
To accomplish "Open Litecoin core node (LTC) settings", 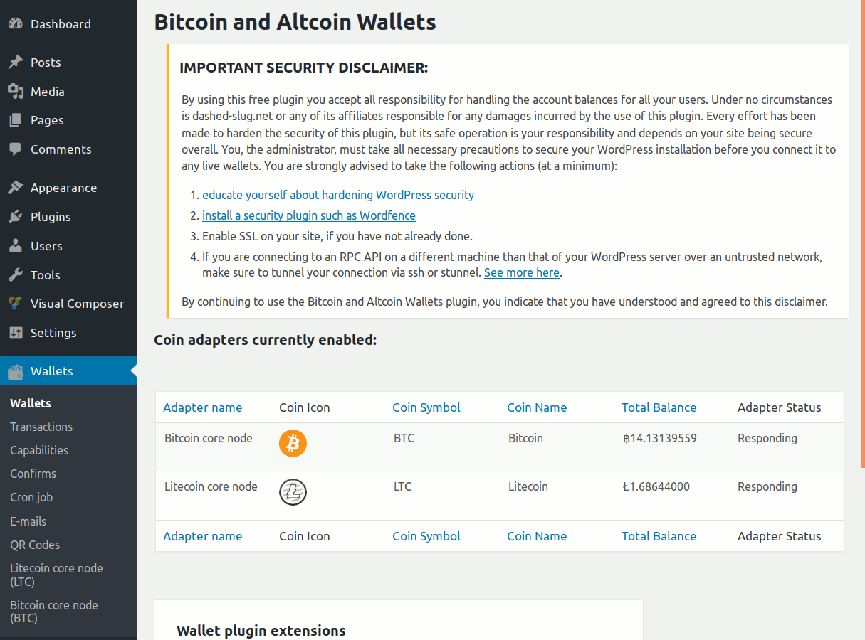I will click(56, 575).
